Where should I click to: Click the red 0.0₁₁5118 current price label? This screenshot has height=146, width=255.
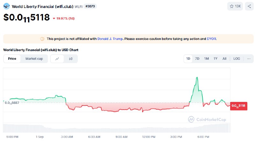click(x=238, y=106)
